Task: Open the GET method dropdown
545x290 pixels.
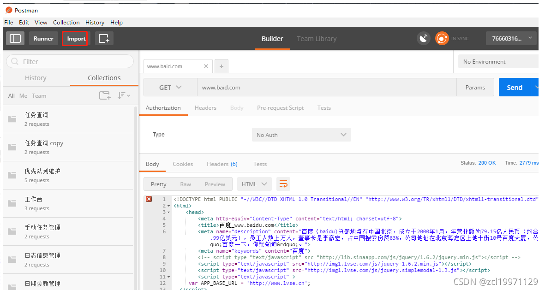Action: tap(170, 88)
